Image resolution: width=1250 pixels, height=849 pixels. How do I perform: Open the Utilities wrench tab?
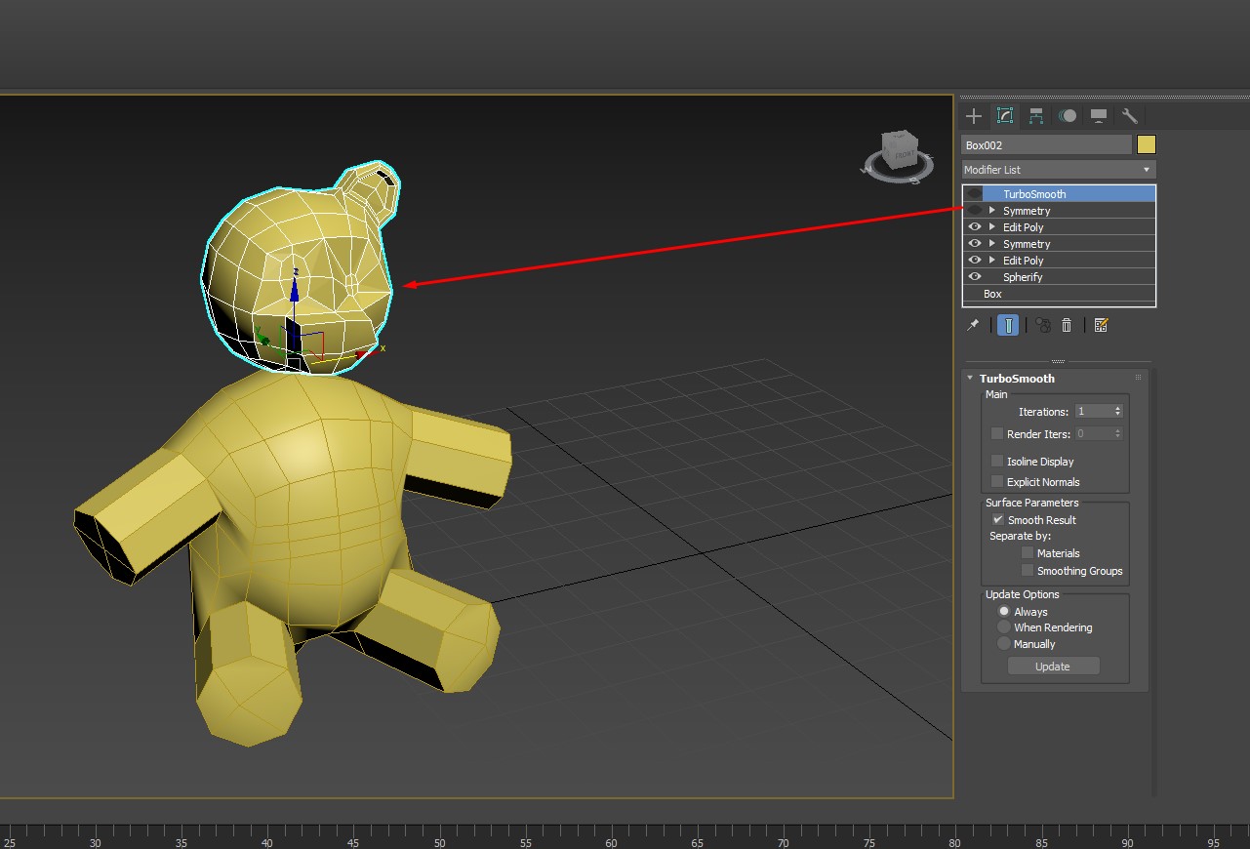(x=1130, y=116)
